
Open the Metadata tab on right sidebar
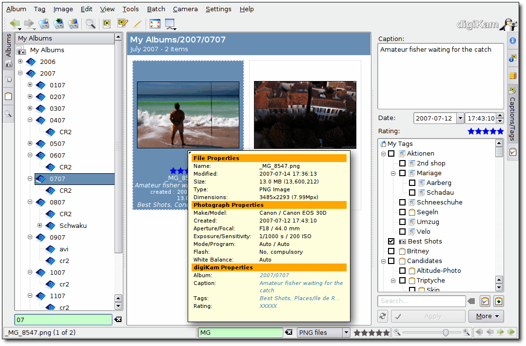coord(512,59)
